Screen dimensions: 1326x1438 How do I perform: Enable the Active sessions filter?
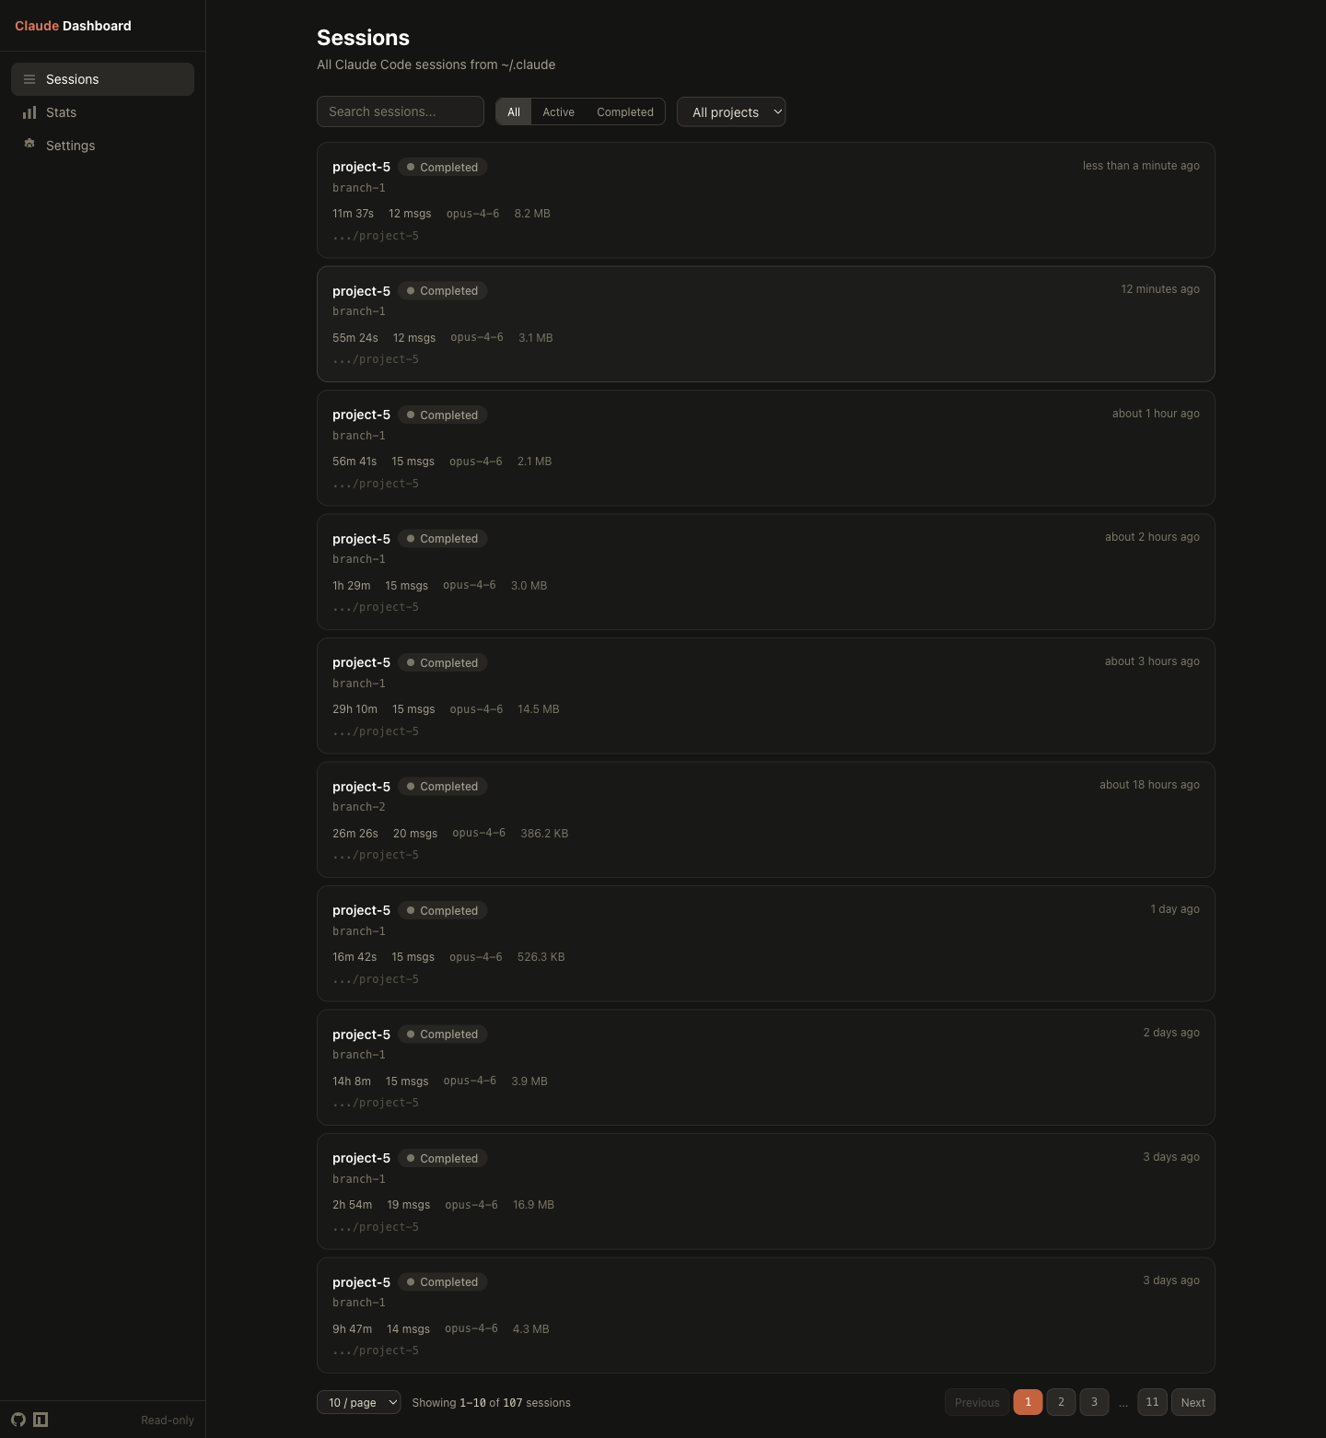[x=558, y=111]
